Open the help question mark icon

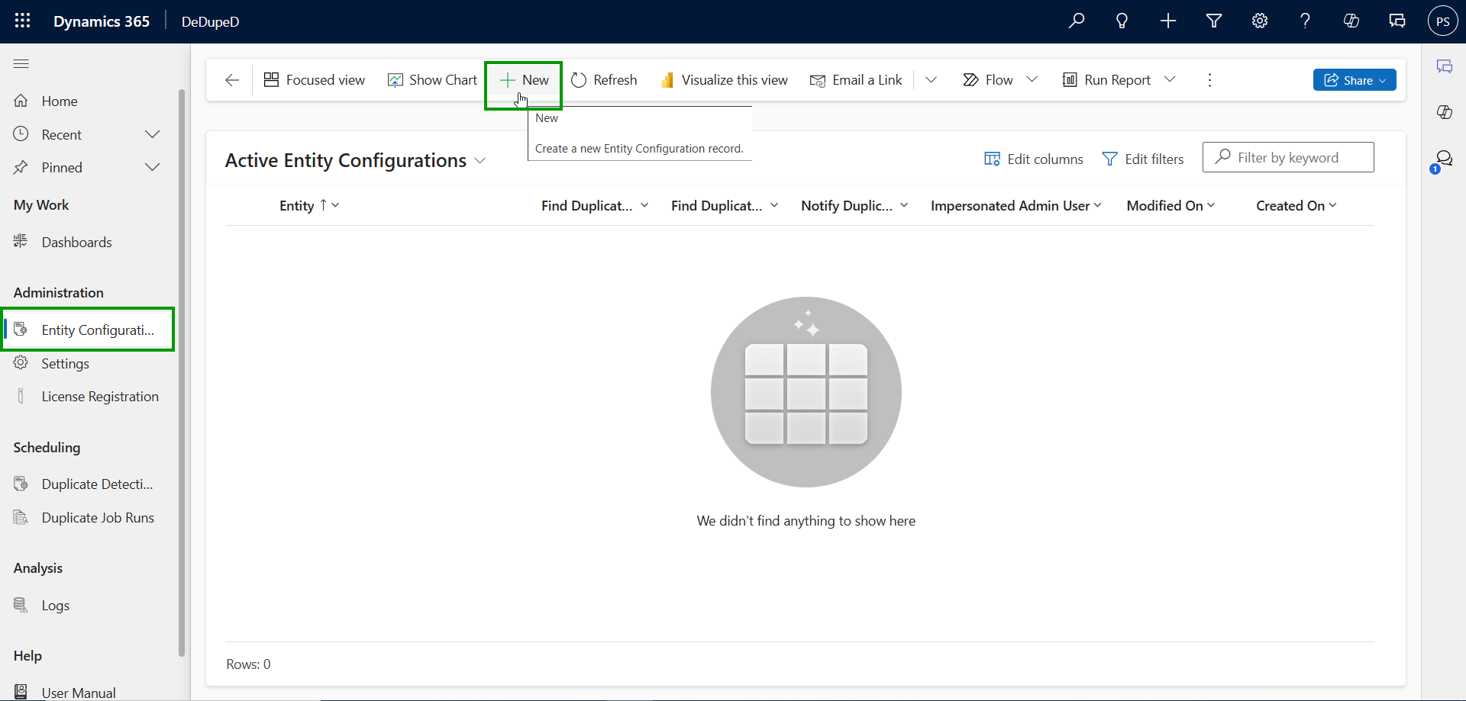[1305, 21]
